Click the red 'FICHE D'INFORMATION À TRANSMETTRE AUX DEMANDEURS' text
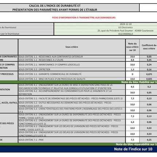157x157 pixels. [84, 18]
